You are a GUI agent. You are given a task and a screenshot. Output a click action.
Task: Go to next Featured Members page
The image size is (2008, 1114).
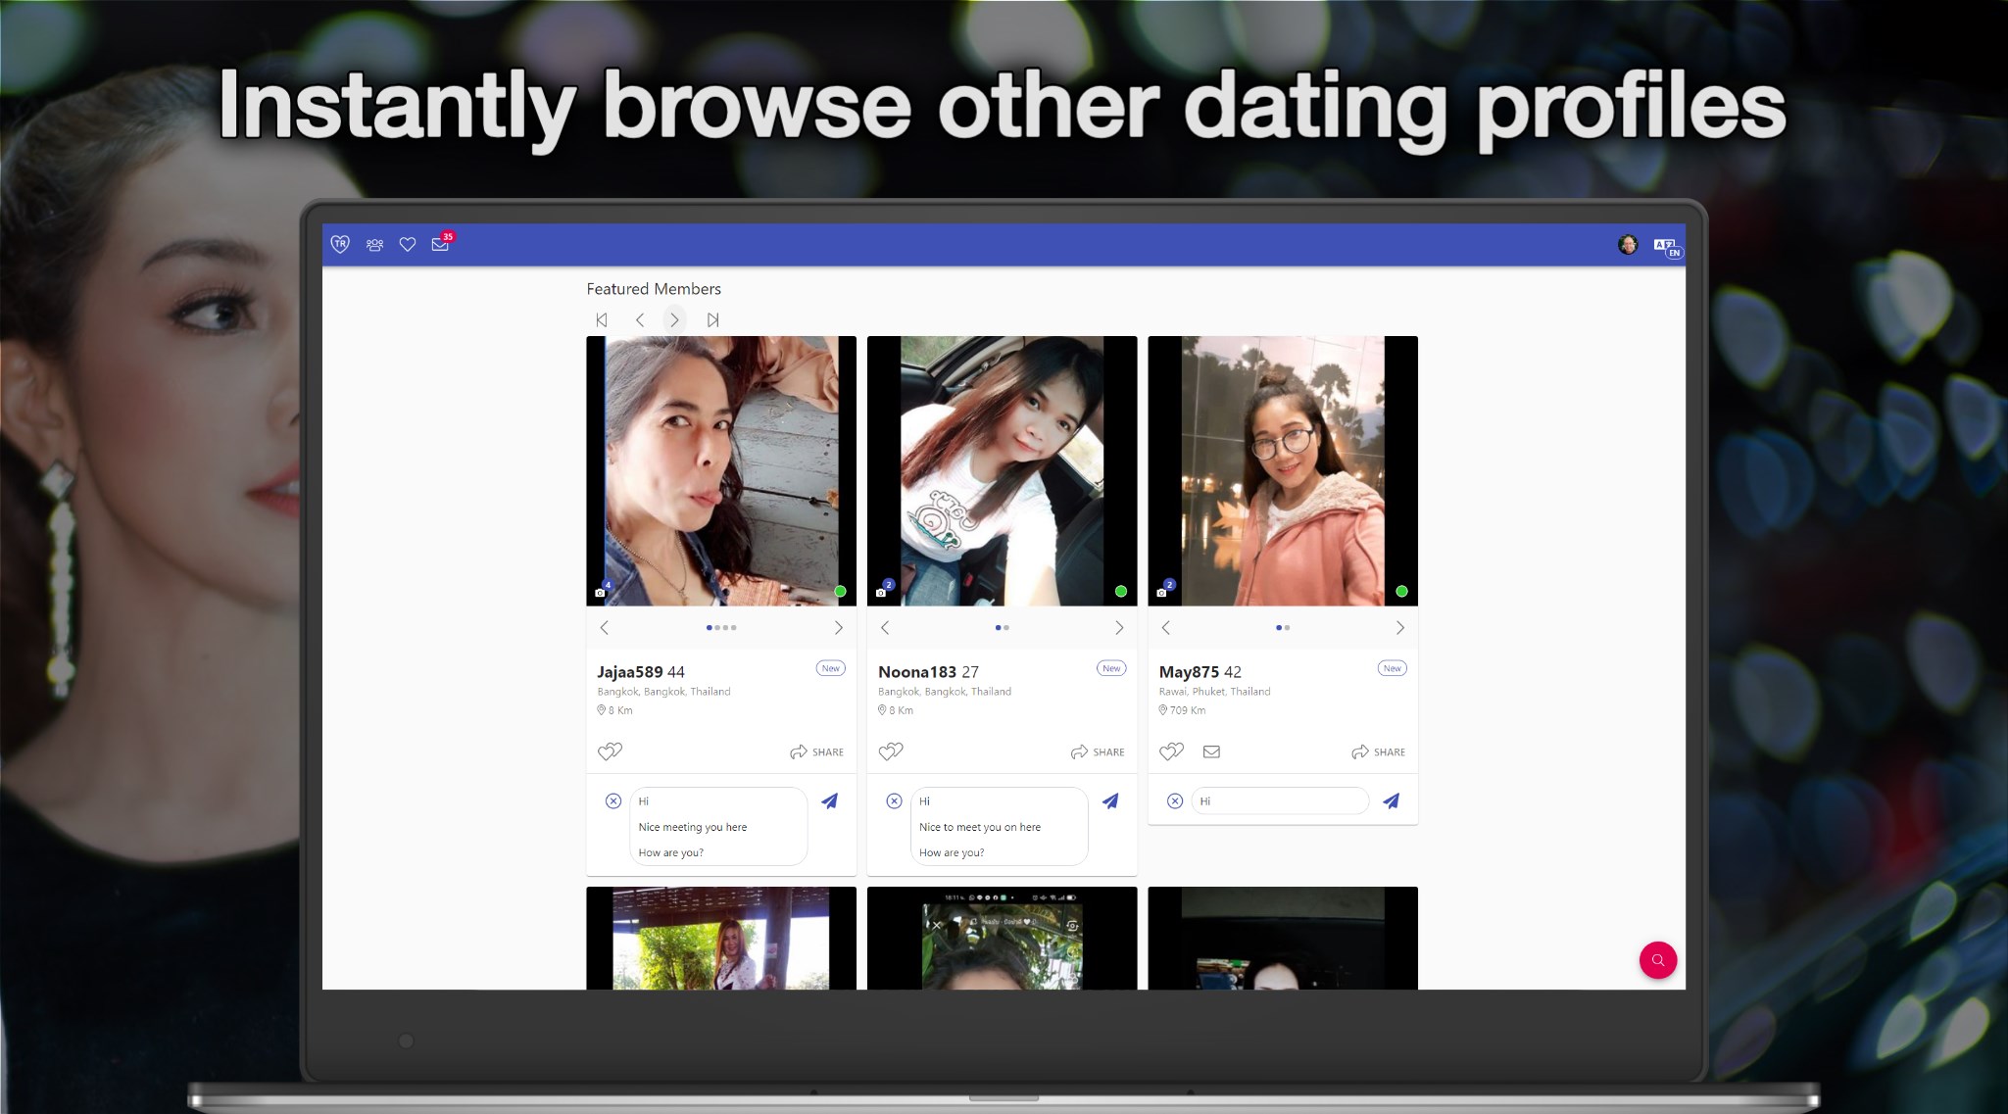pos(674,319)
